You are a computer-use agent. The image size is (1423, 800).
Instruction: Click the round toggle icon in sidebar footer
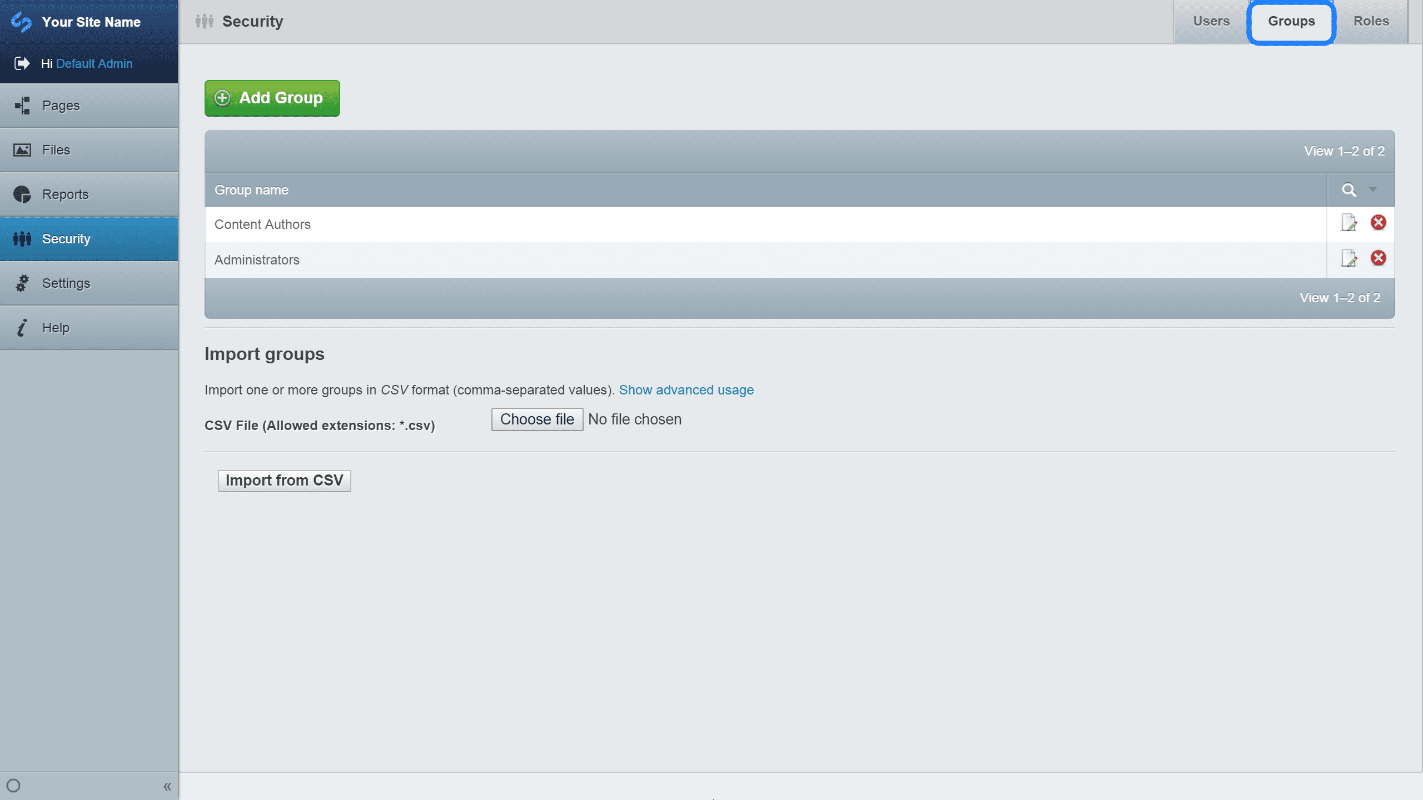point(13,786)
